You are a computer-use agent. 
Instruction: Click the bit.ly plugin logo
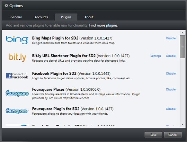tap(18, 57)
